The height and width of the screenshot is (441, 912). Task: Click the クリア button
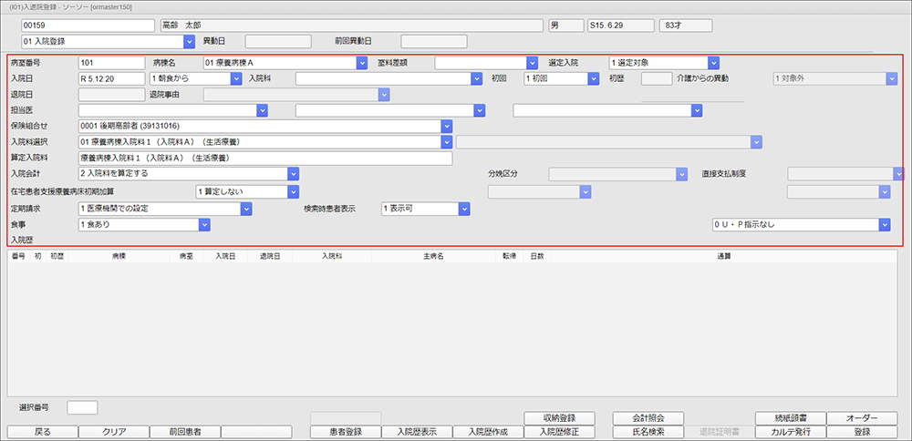(x=113, y=432)
